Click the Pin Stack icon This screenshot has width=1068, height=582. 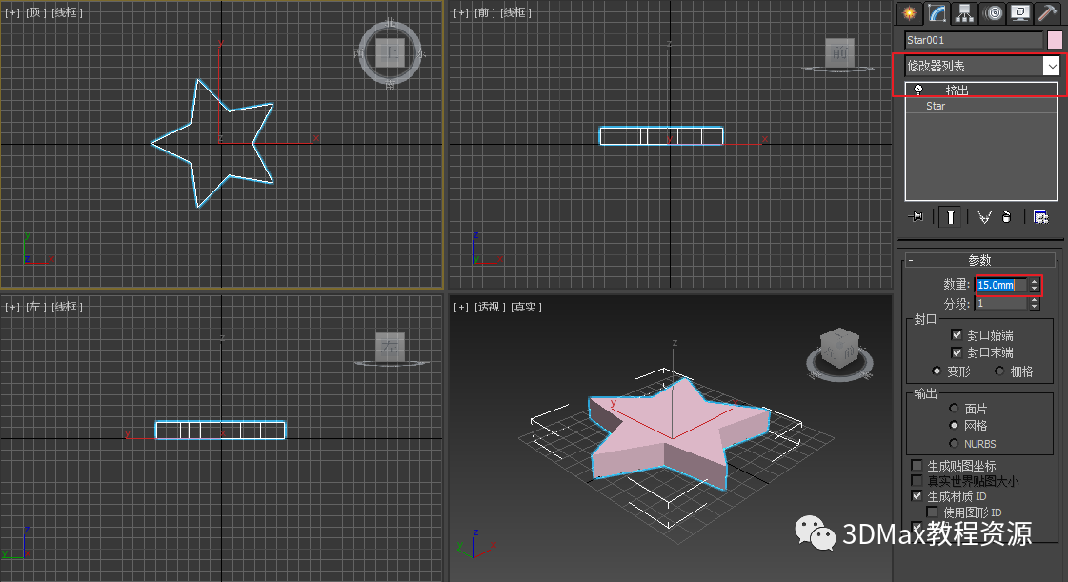[x=917, y=217]
